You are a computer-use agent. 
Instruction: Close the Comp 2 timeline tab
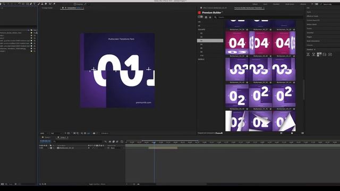point(67,137)
